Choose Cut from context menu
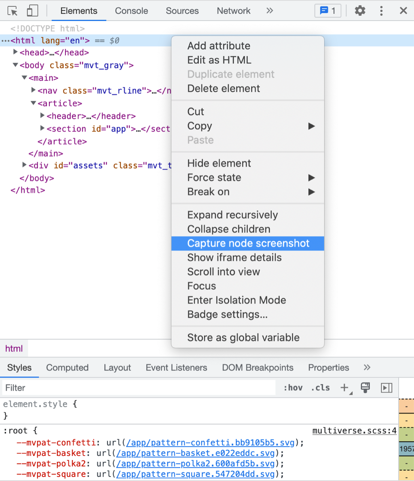 coord(248,111)
